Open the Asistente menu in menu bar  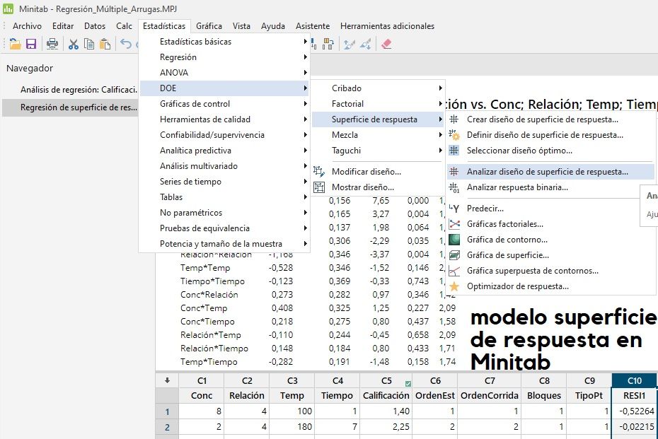[313, 26]
